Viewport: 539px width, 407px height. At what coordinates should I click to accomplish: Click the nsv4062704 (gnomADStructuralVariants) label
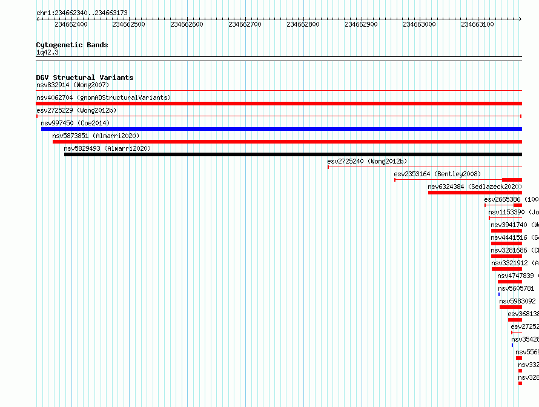pyautogui.click(x=104, y=98)
